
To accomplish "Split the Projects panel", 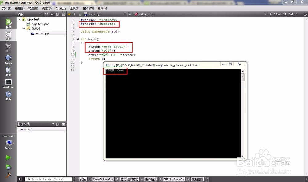I will (x=58, y=14).
